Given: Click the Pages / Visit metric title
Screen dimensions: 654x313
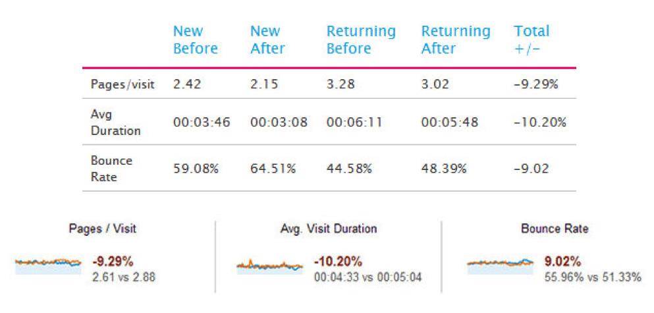Looking at the screenshot, I should pos(103,229).
